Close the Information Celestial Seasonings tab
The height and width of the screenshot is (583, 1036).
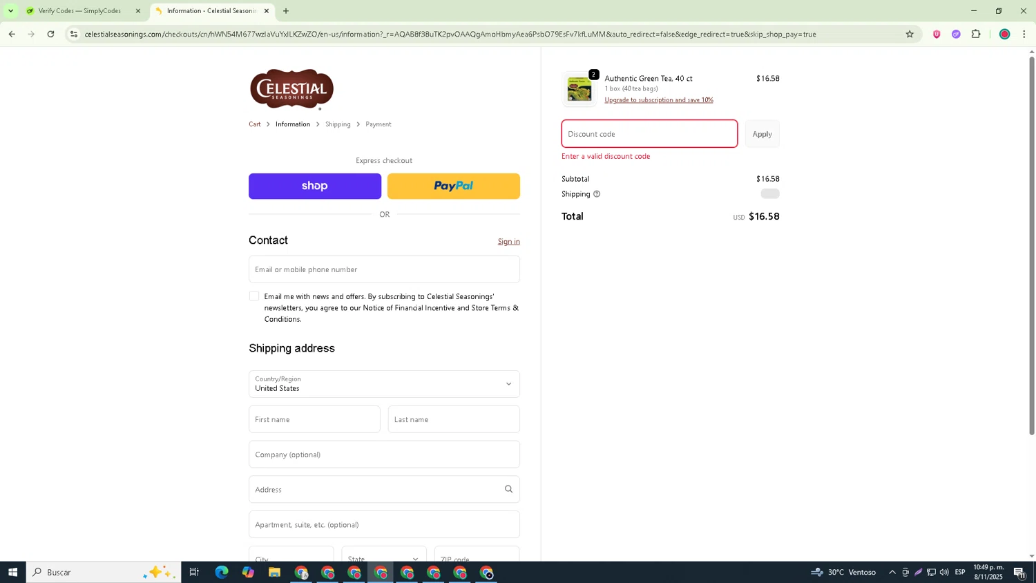(267, 11)
